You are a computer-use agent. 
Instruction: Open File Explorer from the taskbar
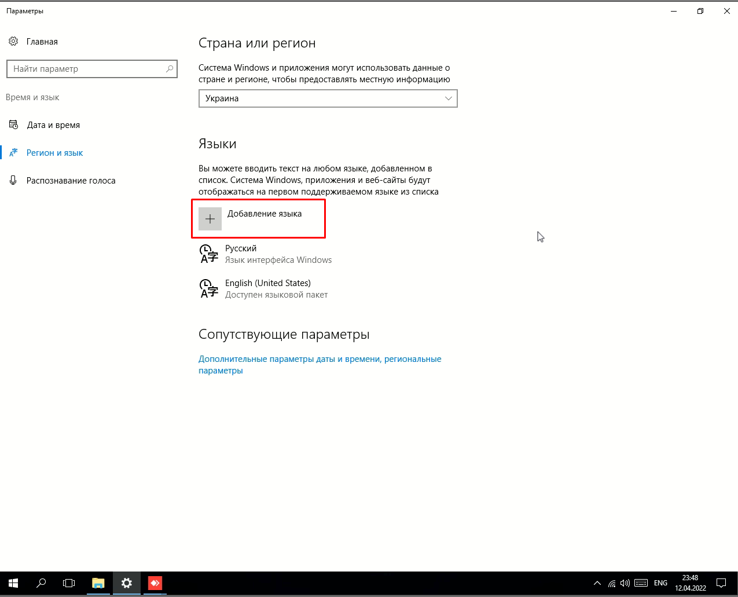[x=98, y=583]
